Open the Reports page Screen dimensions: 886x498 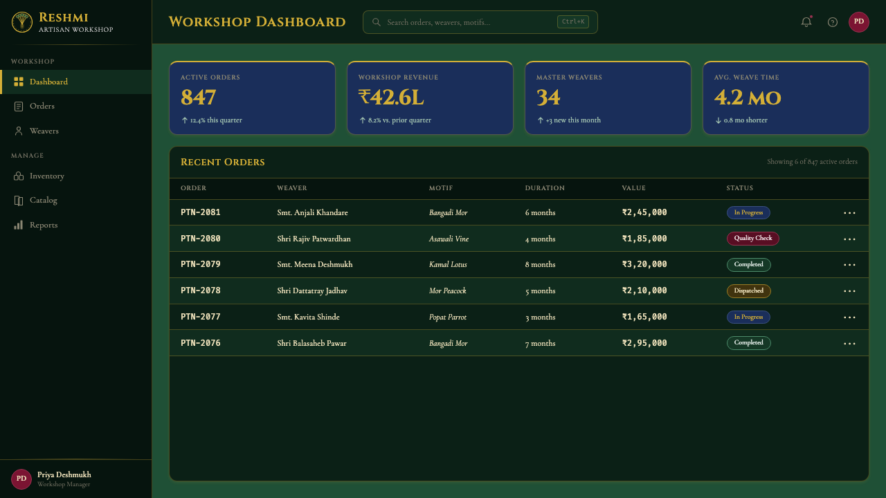(76, 225)
